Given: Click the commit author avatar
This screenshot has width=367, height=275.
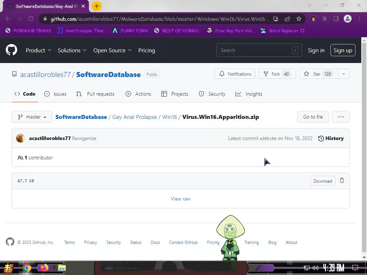Looking at the screenshot, I should [20, 138].
